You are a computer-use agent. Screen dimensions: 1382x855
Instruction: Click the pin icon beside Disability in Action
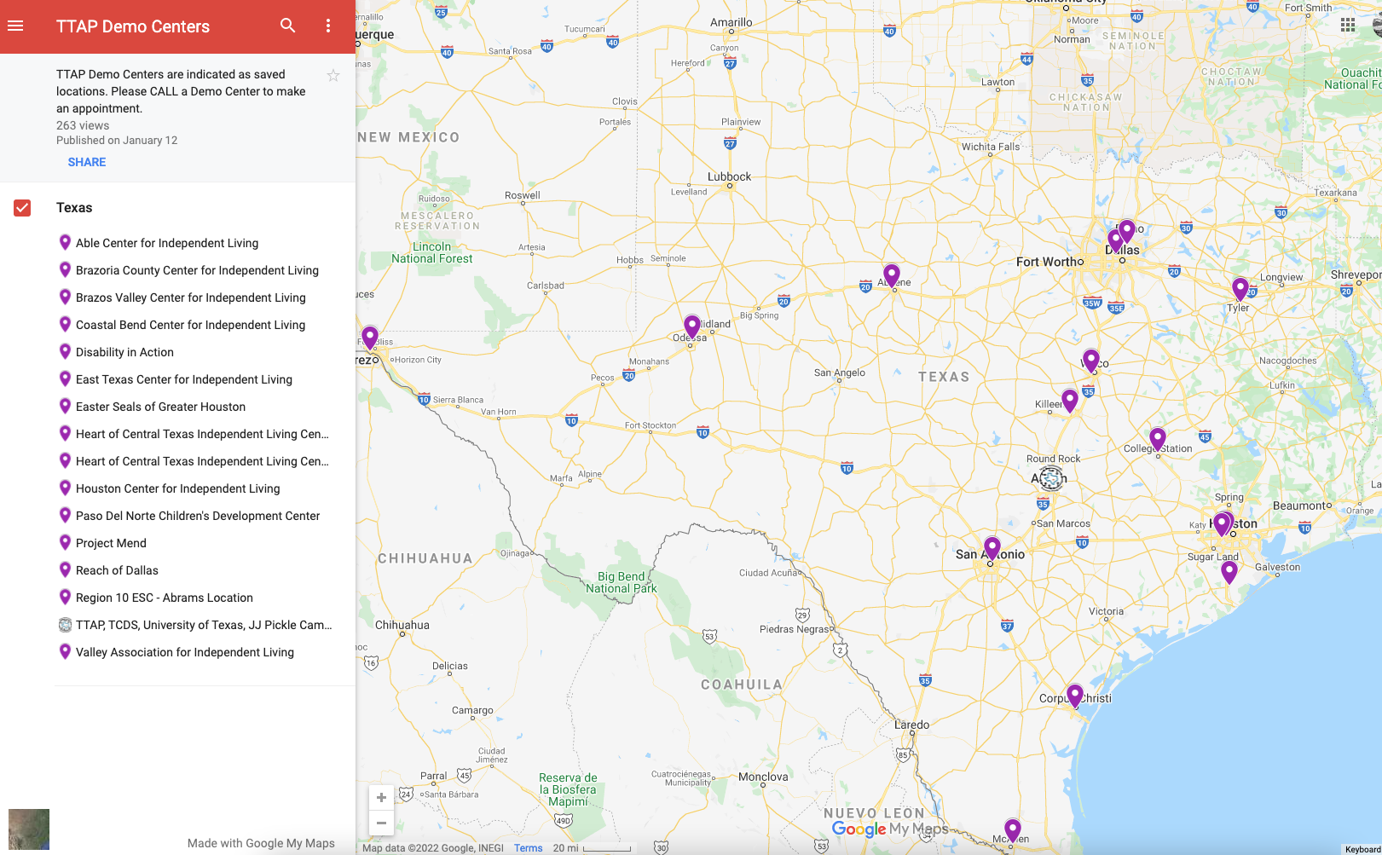(x=66, y=351)
